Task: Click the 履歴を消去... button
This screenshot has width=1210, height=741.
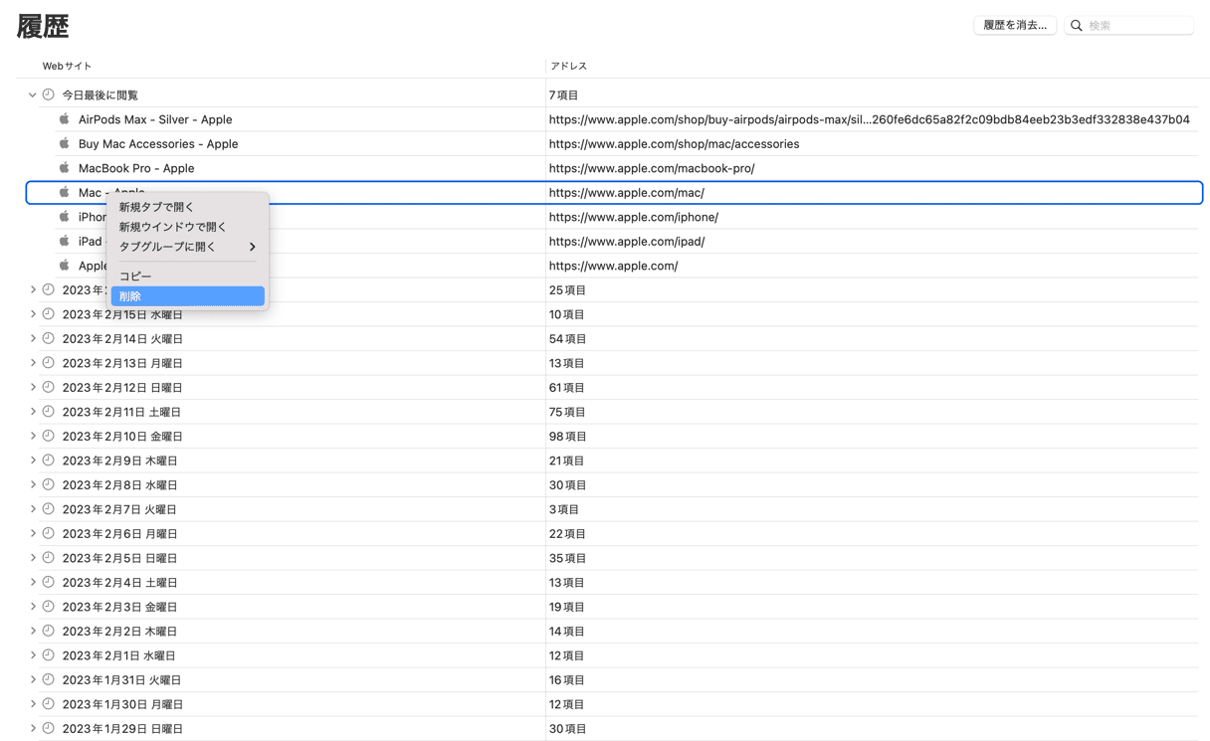Action: pyautogui.click(x=1015, y=25)
